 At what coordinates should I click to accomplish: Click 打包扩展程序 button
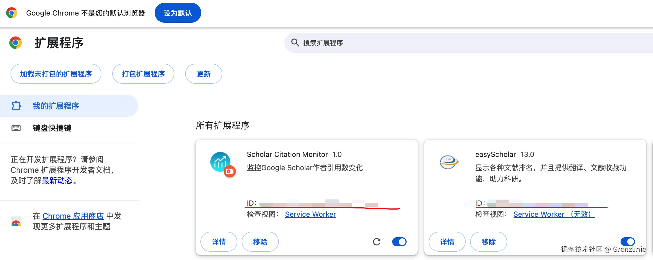(143, 74)
